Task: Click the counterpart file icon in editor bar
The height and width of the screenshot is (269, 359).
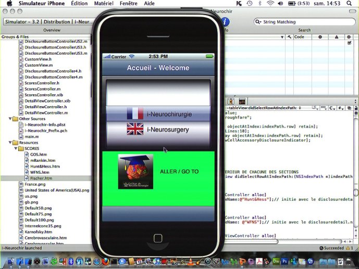Action: (x=349, y=108)
